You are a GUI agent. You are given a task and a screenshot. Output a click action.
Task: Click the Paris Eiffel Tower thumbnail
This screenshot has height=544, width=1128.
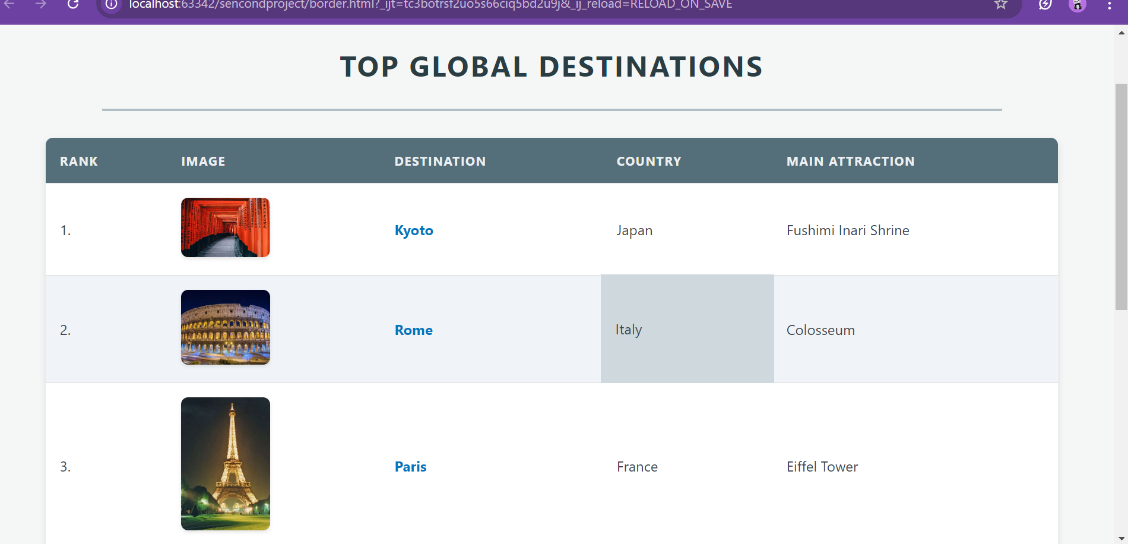[x=226, y=464]
